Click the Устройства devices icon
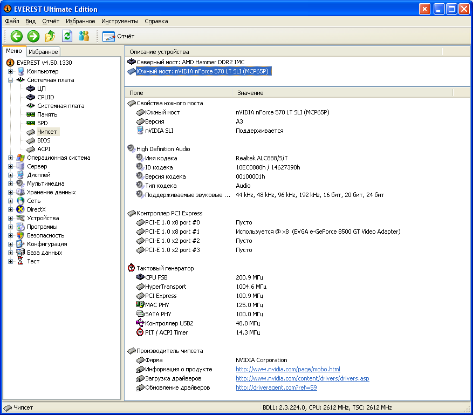 pyautogui.click(x=20, y=218)
